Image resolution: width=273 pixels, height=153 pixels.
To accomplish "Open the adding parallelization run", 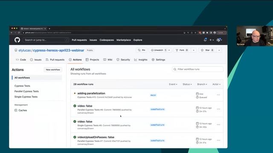I will pyautogui.click(x=91, y=93).
